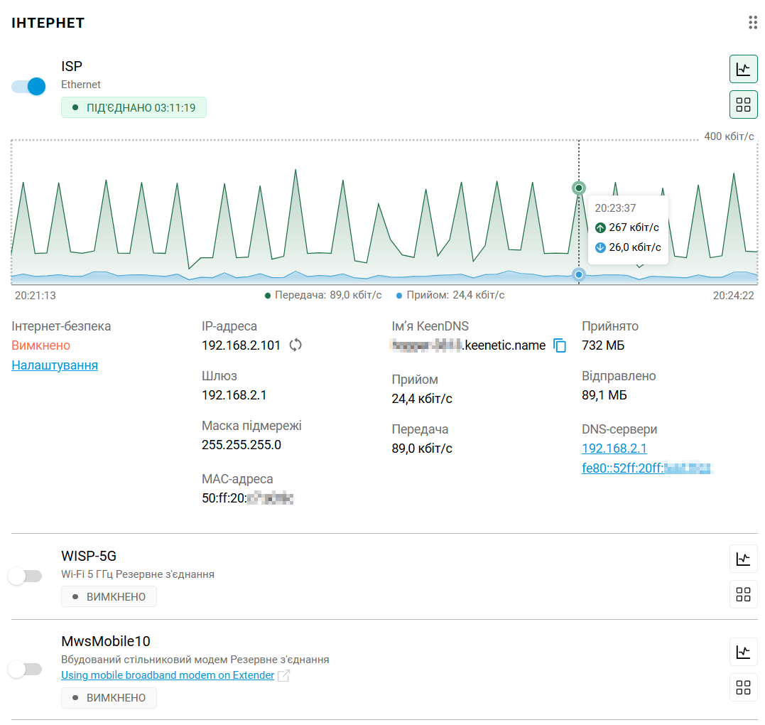
Task: Open the MwsMobile10 details grid icon
Action: tap(743, 687)
